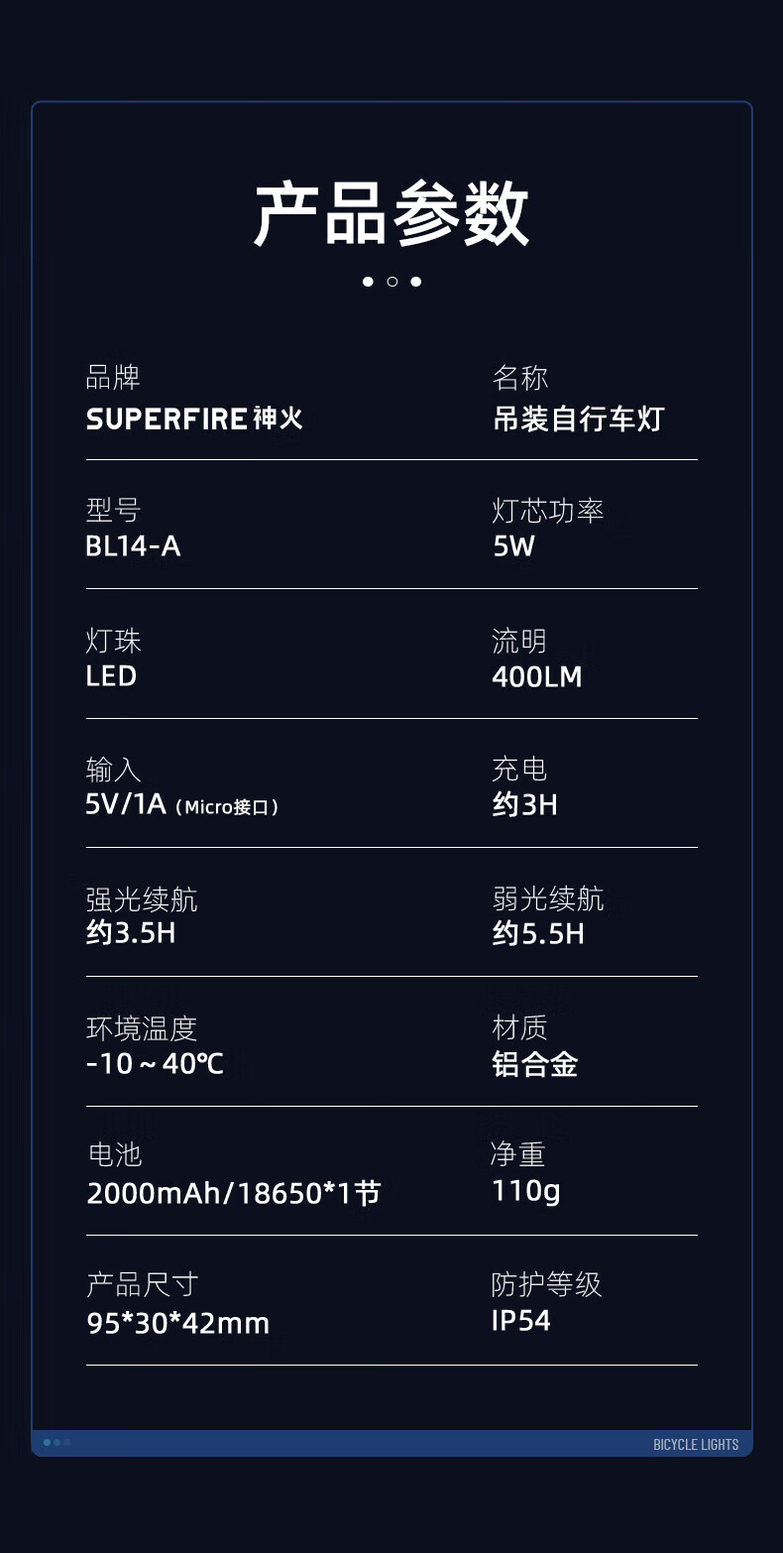This screenshot has width=783, height=1553.
Task: Select the 约3.5H high-beam runtime
Action: click(x=131, y=933)
